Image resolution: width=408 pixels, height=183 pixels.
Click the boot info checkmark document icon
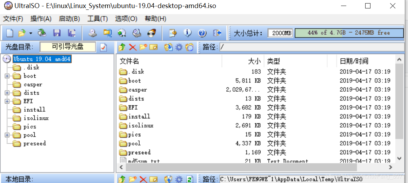click(x=103, y=47)
